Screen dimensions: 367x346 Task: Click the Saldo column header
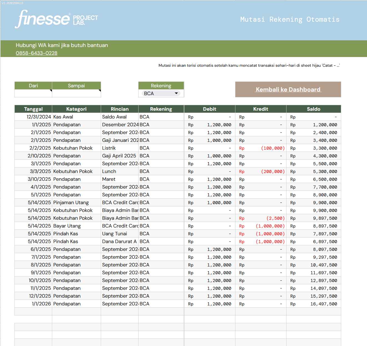(313, 109)
